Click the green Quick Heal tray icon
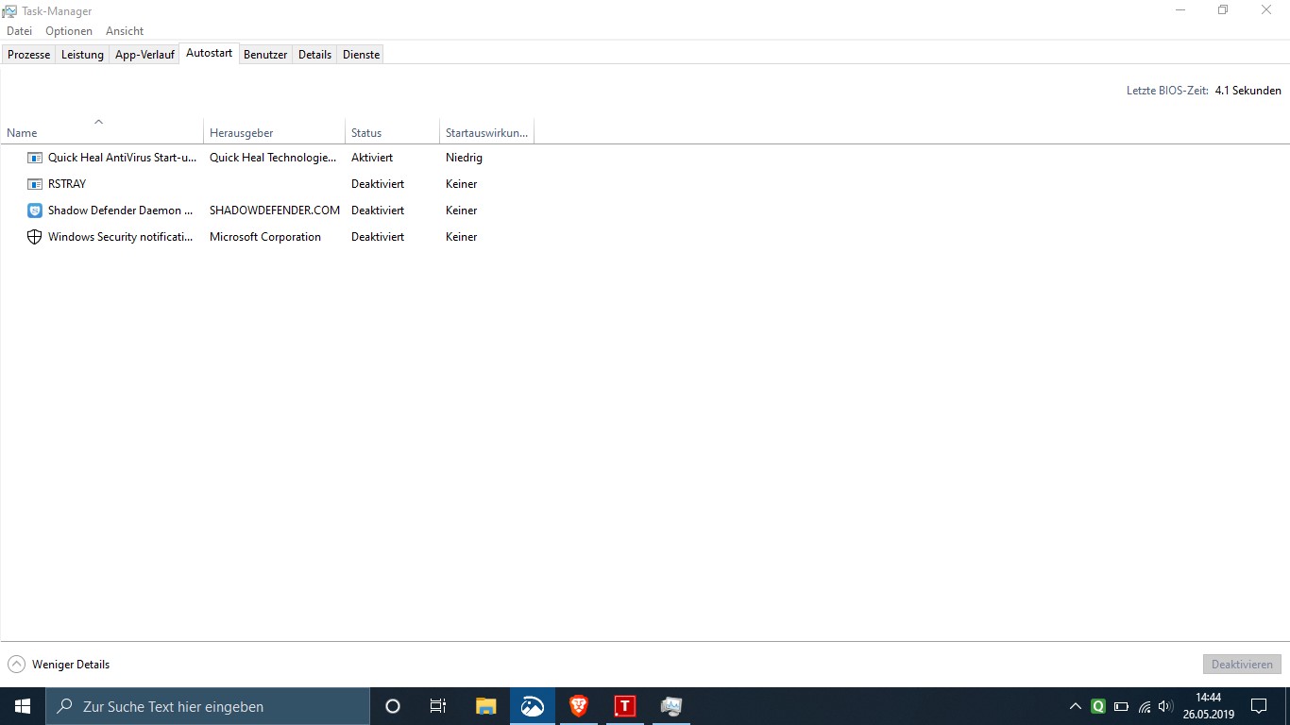Viewport: 1290px width, 725px height. tap(1098, 706)
